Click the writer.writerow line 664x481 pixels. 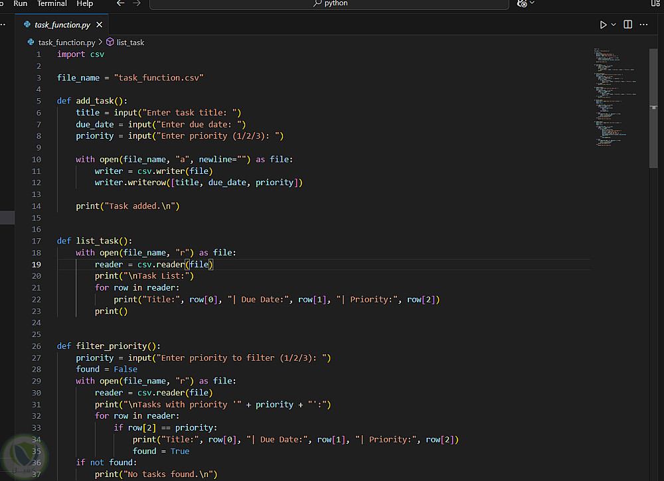(198, 182)
